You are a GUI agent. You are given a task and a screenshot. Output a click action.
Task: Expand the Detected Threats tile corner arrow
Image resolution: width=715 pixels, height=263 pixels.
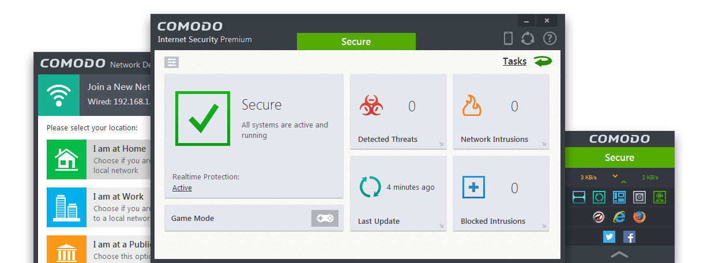tap(441, 144)
